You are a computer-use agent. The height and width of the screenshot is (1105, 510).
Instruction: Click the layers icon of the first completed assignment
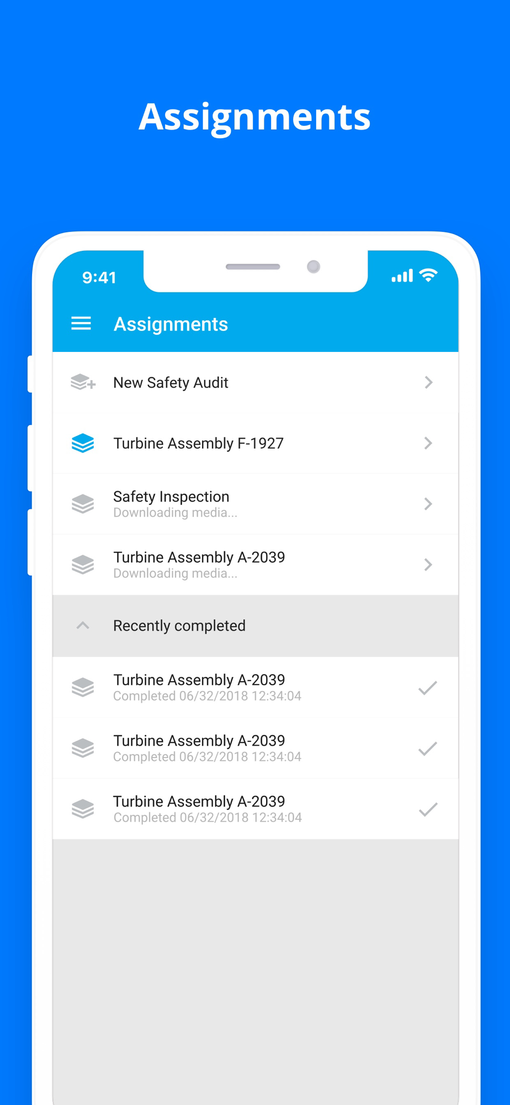click(x=83, y=687)
